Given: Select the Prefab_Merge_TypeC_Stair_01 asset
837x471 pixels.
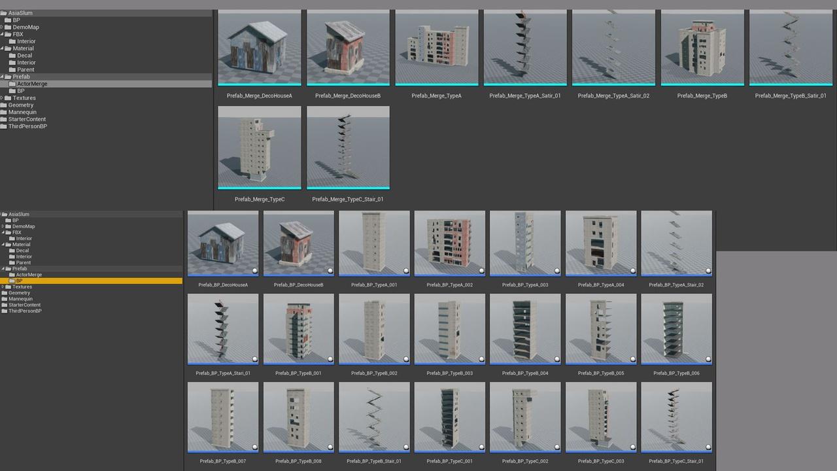Looking at the screenshot, I should 348,148.
